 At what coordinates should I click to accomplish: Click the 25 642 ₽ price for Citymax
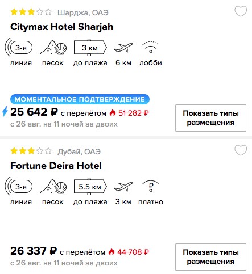[34, 112]
